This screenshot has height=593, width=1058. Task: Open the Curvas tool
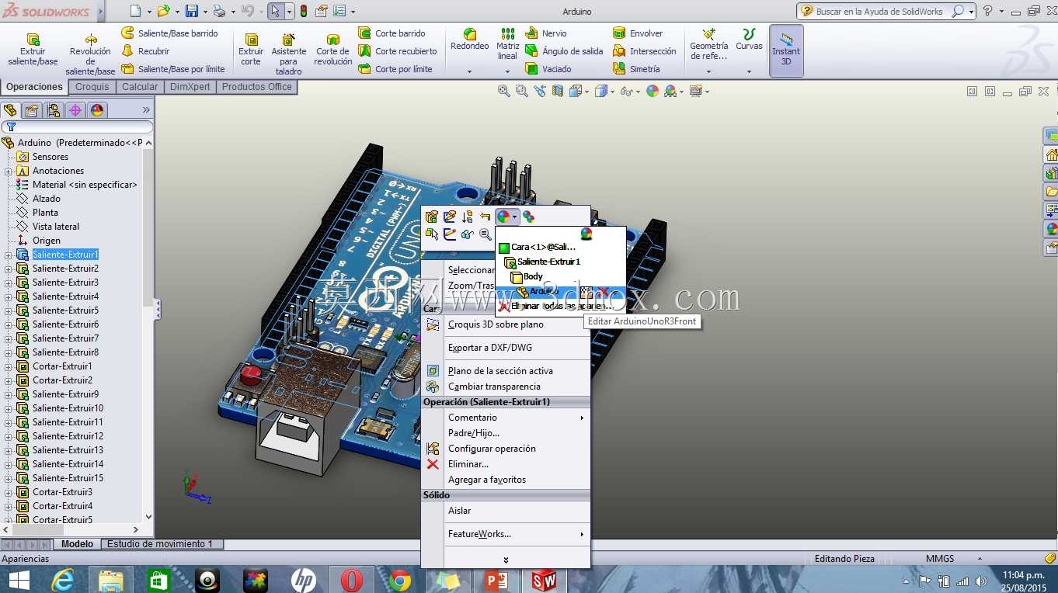point(749,40)
